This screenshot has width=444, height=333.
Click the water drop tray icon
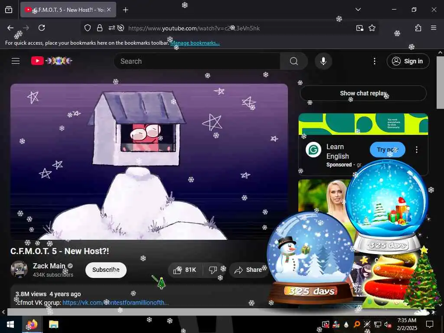[346, 324]
